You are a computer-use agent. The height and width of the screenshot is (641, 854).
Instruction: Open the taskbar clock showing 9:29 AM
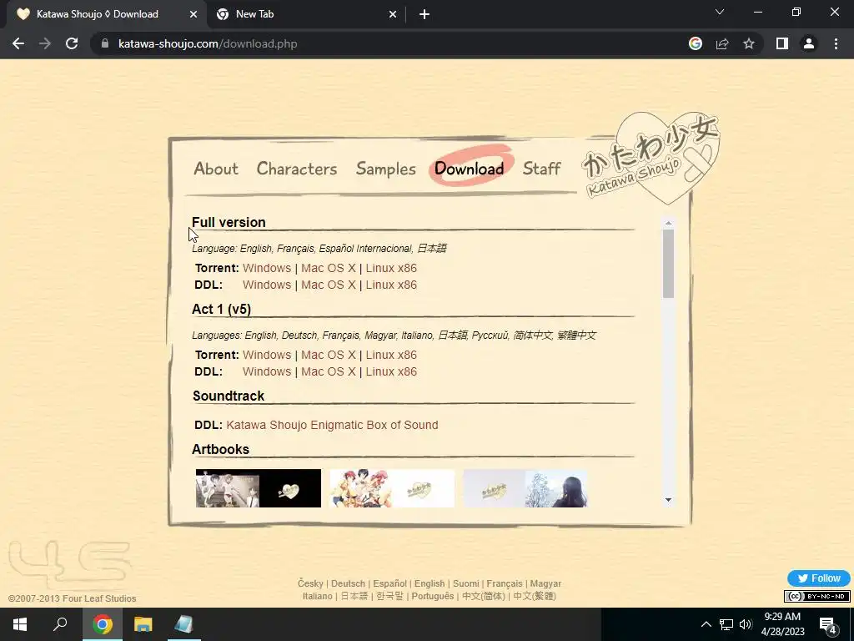pyautogui.click(x=782, y=624)
